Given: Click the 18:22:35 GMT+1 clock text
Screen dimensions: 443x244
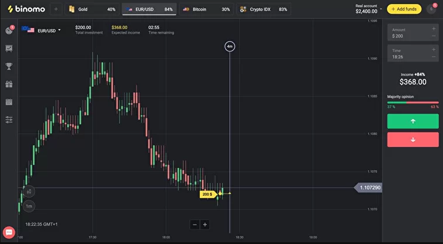Looking at the screenshot, I should point(41,224).
